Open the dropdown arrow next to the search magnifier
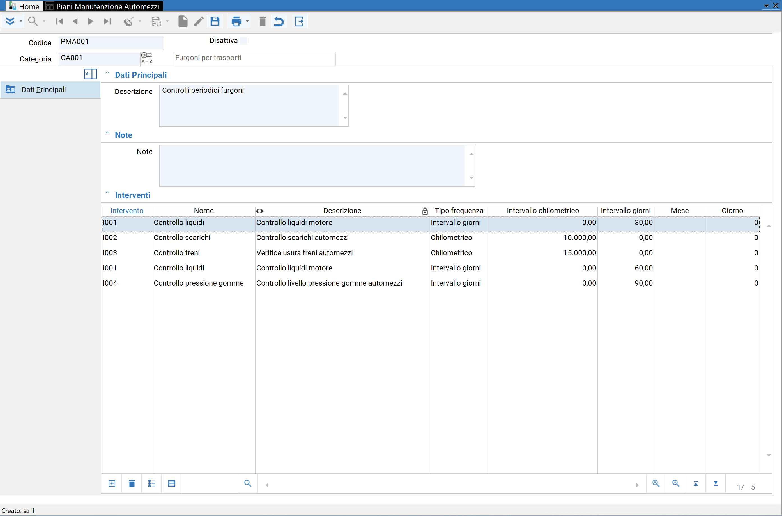 pyautogui.click(x=44, y=22)
